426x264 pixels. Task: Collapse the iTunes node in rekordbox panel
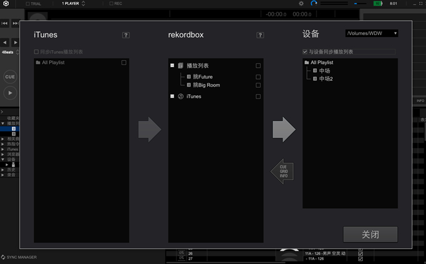point(172,97)
